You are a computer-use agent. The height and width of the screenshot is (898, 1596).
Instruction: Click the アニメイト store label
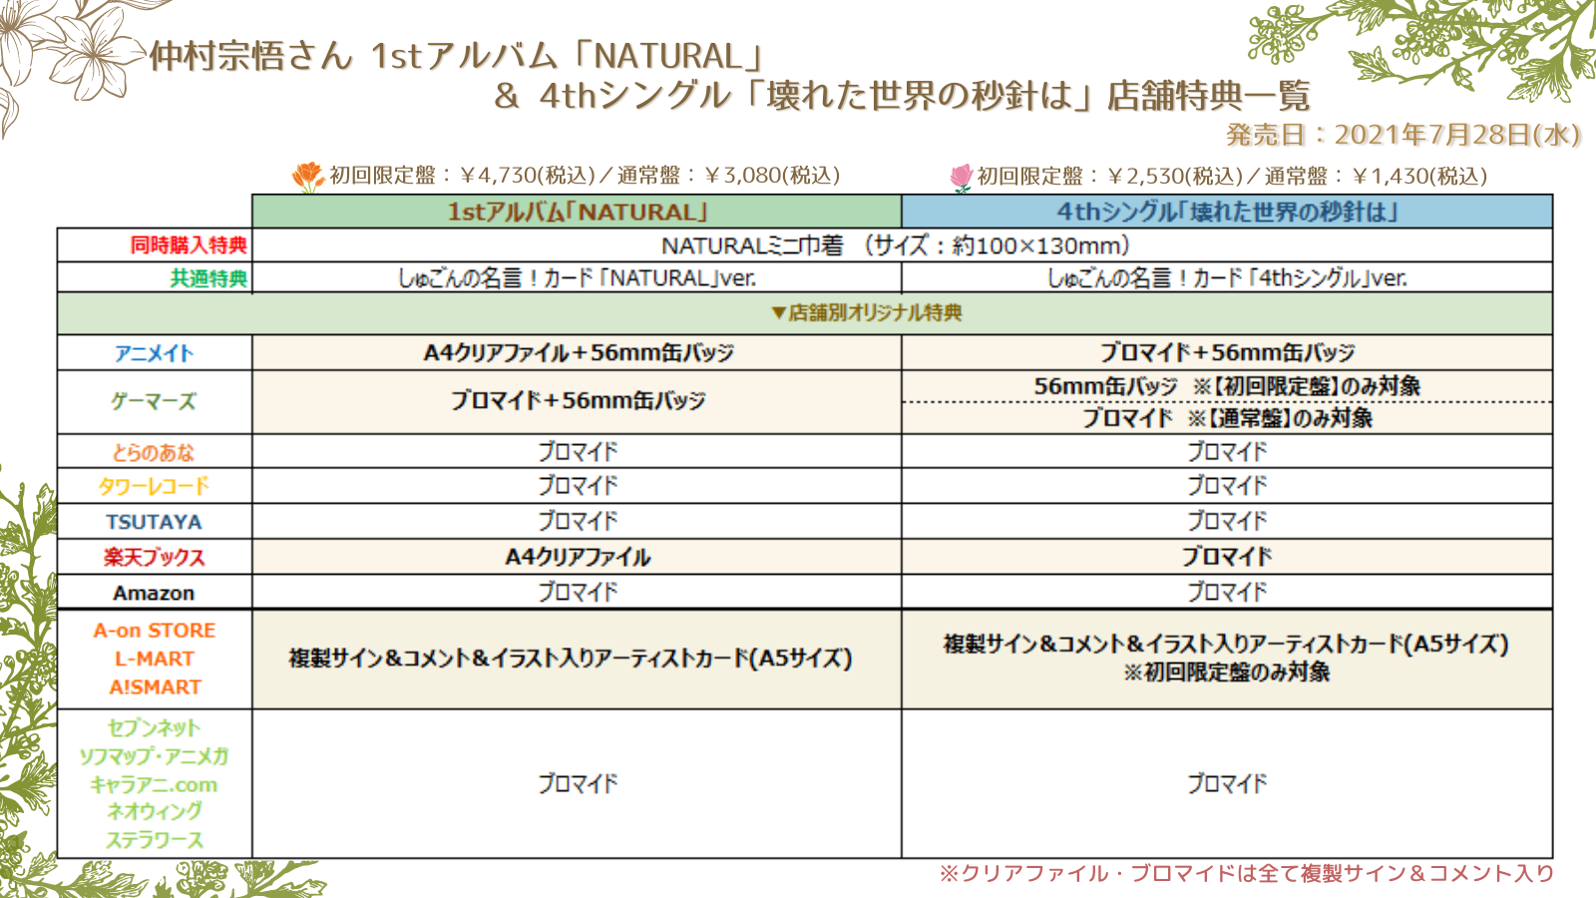154,353
